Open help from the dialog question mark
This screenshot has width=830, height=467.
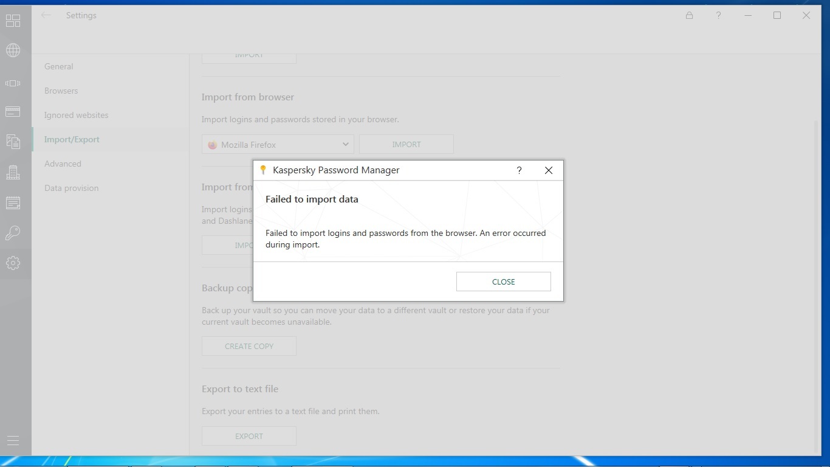[519, 170]
